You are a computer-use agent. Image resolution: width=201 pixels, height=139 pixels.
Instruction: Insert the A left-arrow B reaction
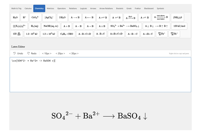tap(89, 18)
